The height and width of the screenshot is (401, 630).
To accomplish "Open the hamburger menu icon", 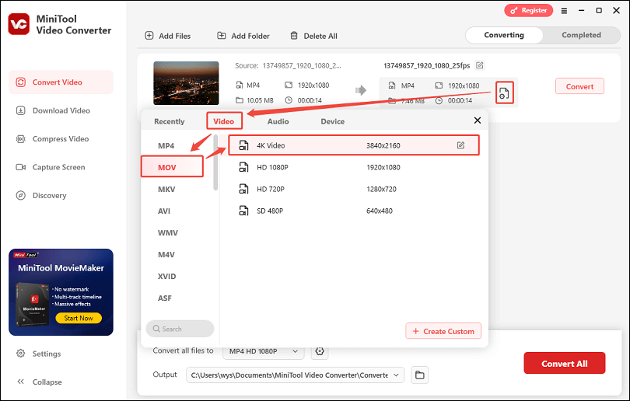I will (564, 11).
